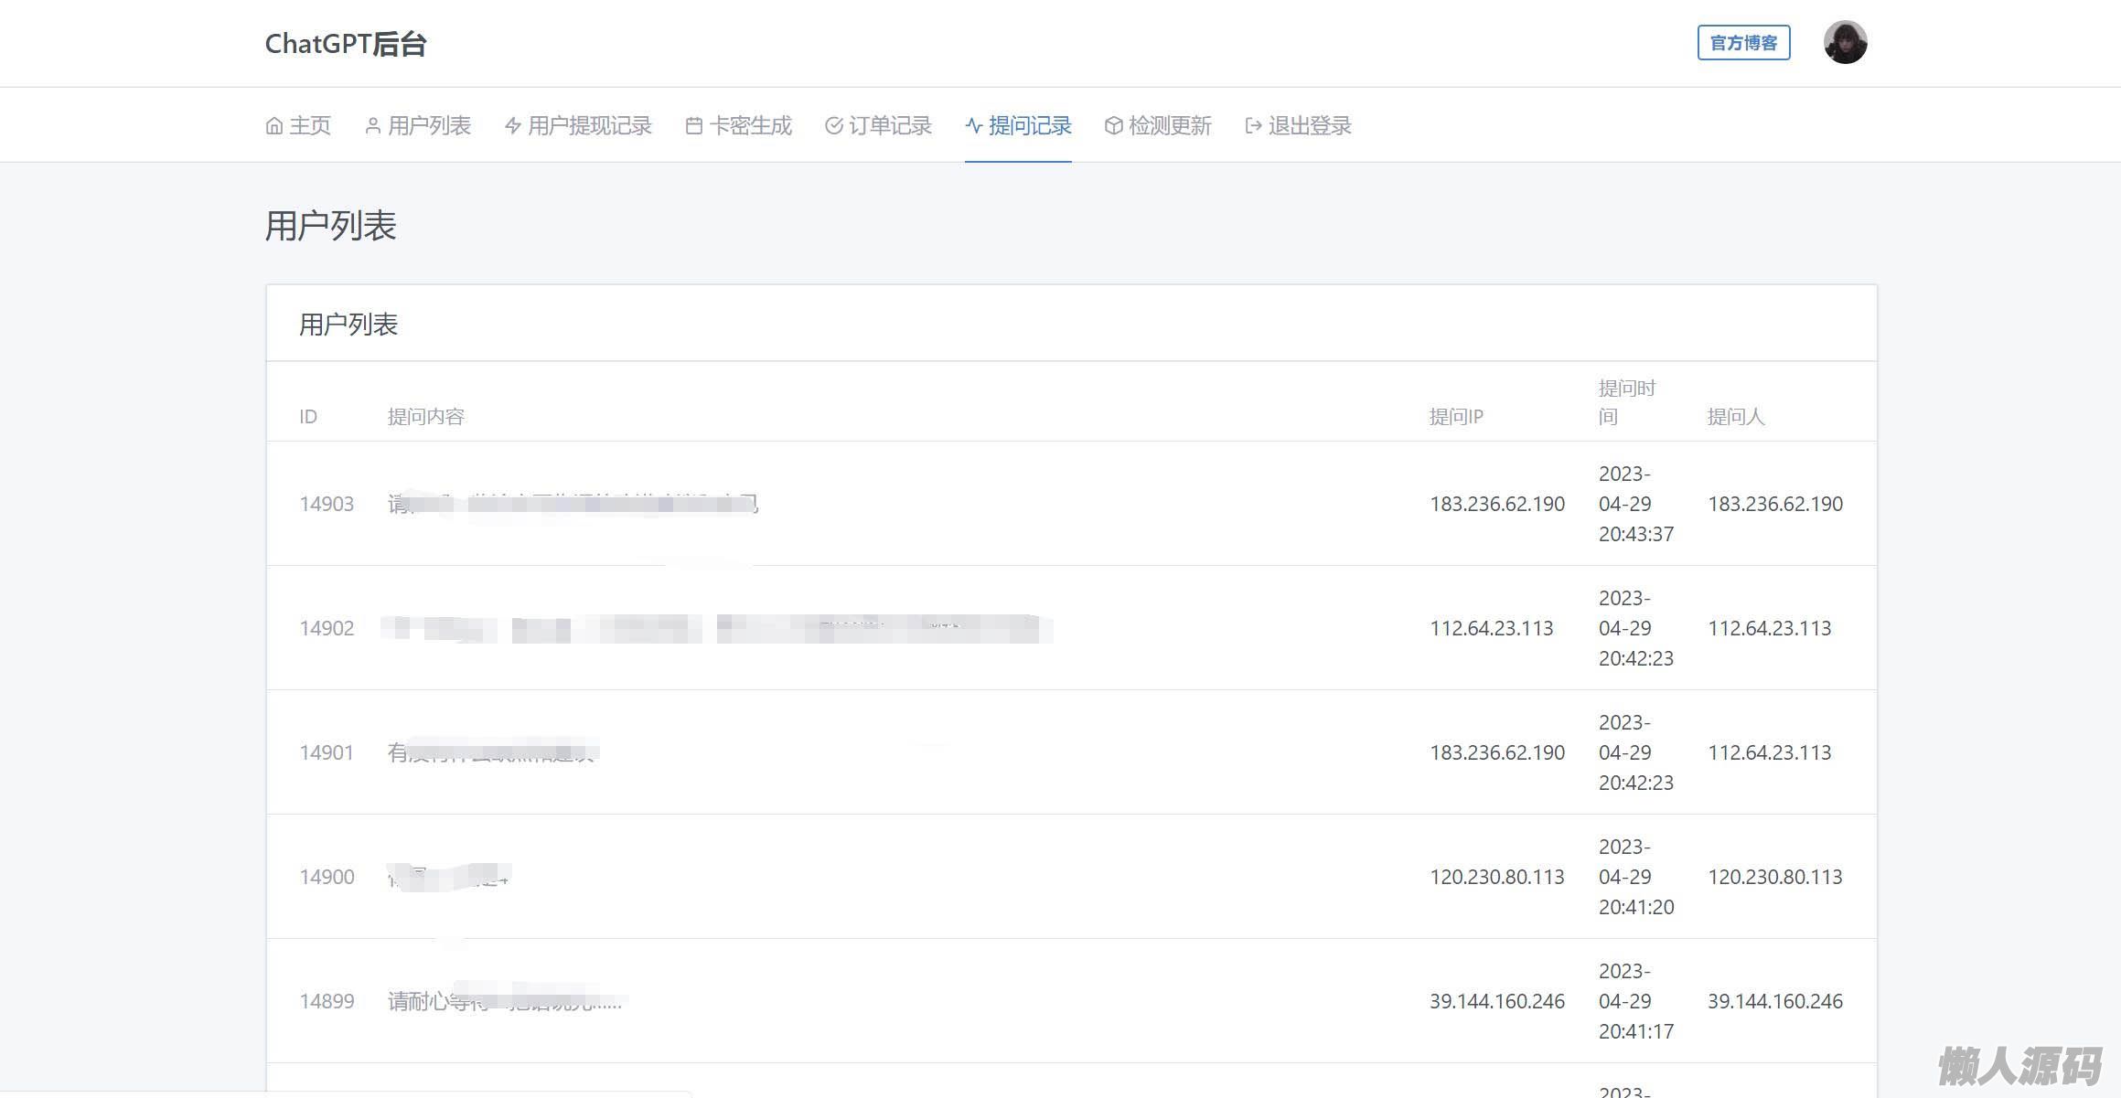The image size is (2121, 1098).
Task: Go to the 主页 menu tab
Action: click(x=310, y=126)
